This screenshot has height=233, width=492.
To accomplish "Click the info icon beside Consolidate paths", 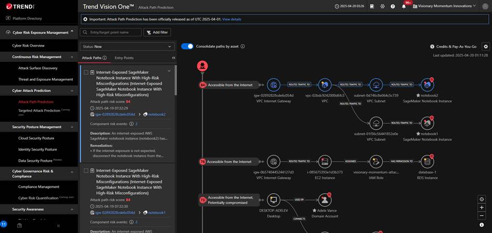I will click(243, 46).
